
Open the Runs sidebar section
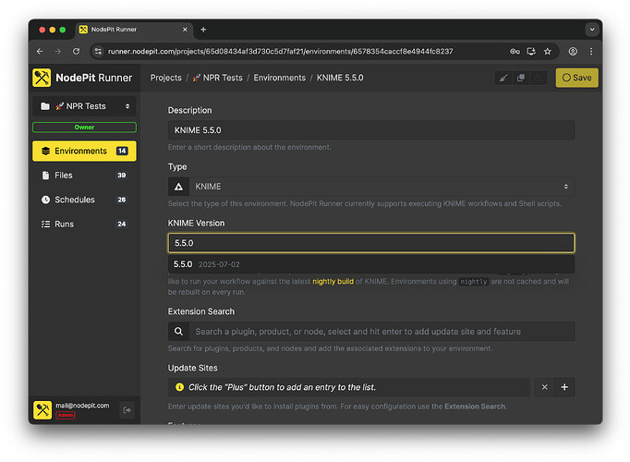pos(84,225)
